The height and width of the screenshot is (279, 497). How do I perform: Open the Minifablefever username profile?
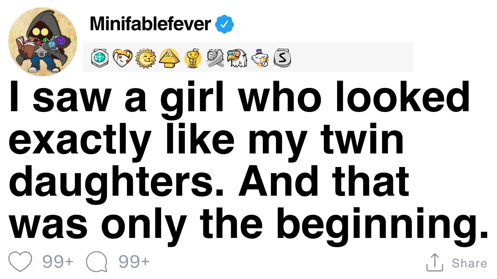pyautogui.click(x=150, y=24)
